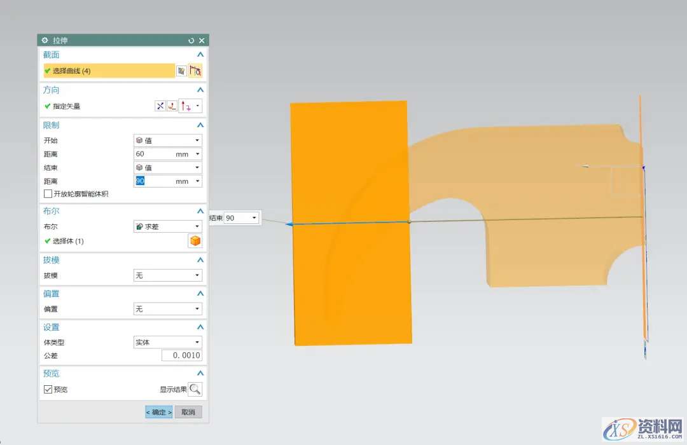The width and height of the screenshot is (687, 445).
Task: Click the reverse direction icon
Action: [x=160, y=106]
